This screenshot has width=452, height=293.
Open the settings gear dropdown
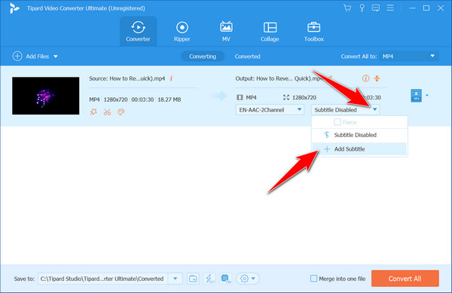(x=248, y=279)
